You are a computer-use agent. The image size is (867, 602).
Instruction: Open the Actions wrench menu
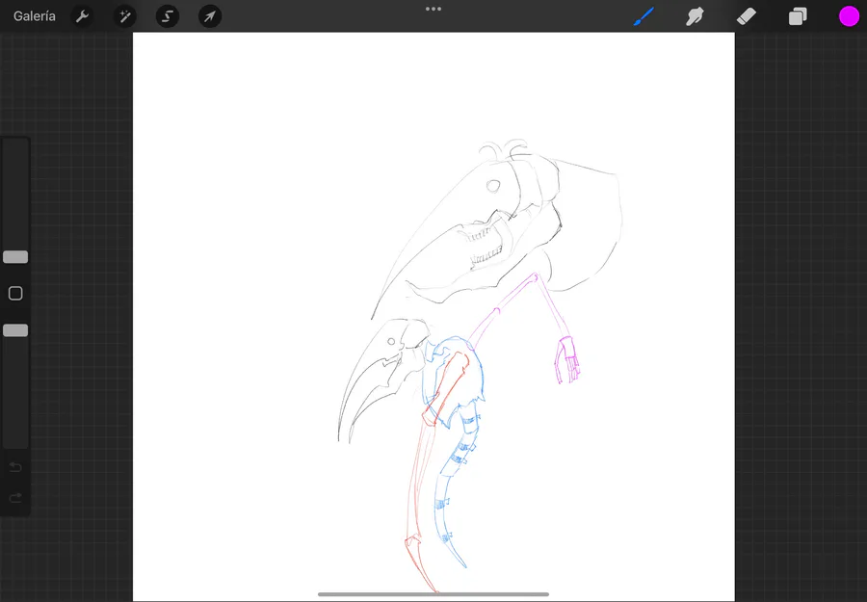(82, 16)
